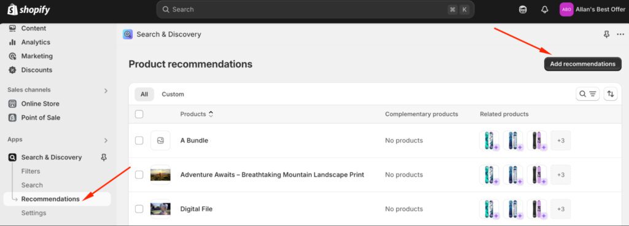Select the Digital File row checkbox
This screenshot has height=226, width=629.
(x=139, y=209)
